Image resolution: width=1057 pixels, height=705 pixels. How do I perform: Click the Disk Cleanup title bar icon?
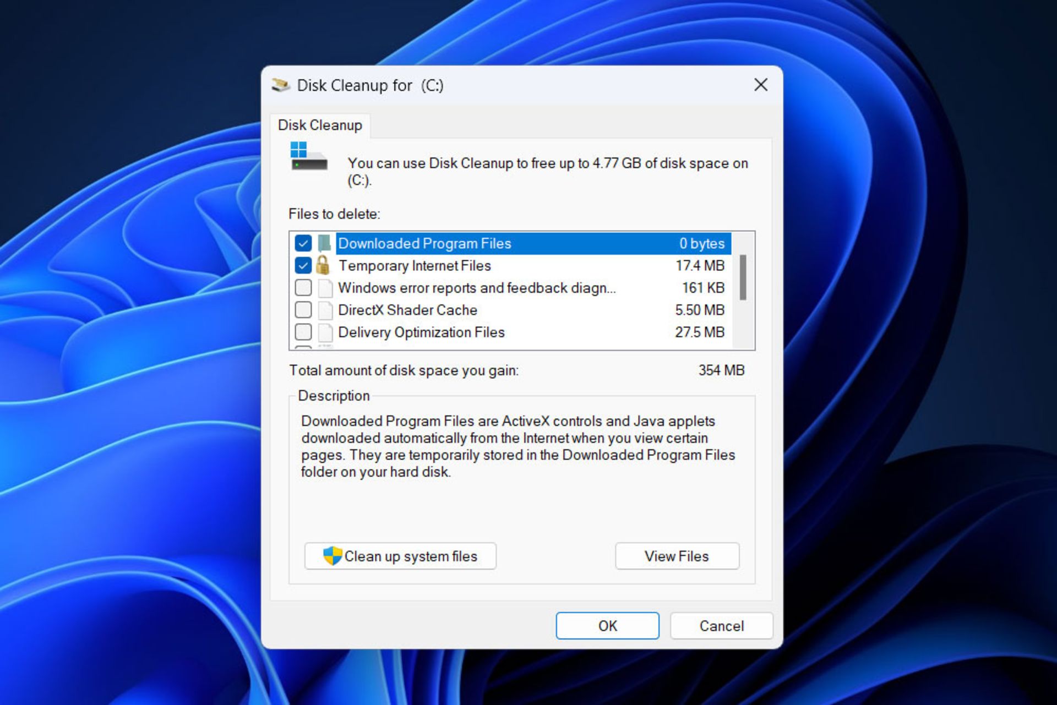click(x=281, y=85)
